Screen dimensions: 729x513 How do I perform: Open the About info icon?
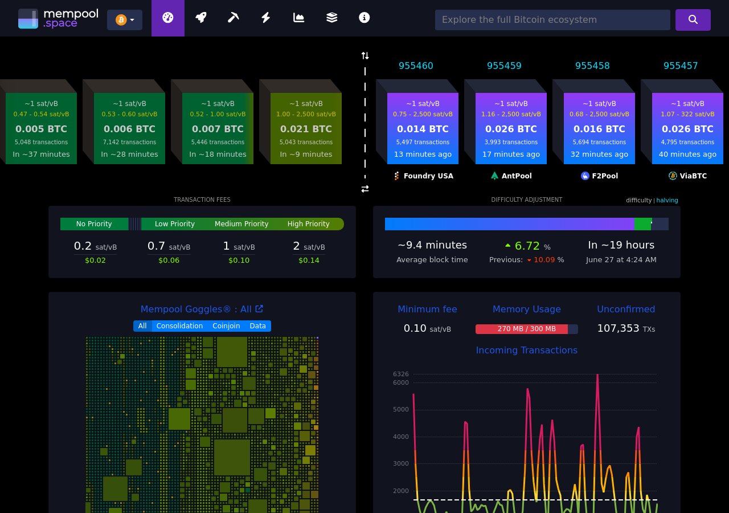click(364, 18)
